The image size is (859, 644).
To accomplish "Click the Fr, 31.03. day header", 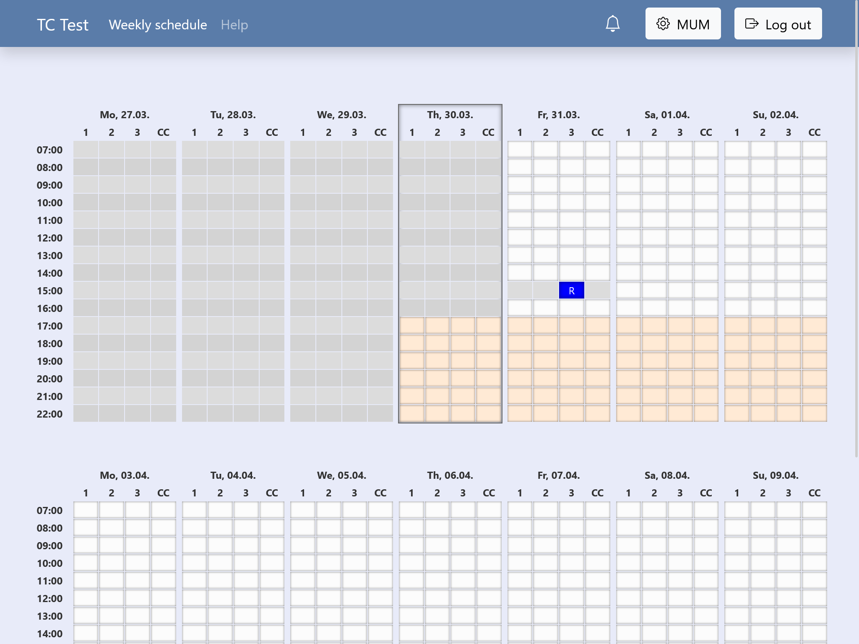I will point(559,115).
